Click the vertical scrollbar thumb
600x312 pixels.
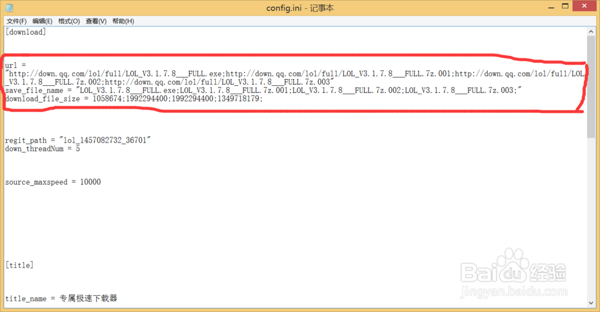click(x=591, y=87)
